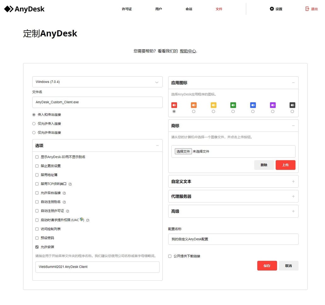Select 仅允许传出连接 radio option
The image size is (325, 305).
pos(34,133)
